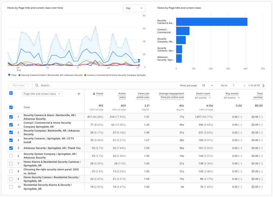The height and width of the screenshot is (197, 273).
Task: Uncheck the Total row checkbox
Action: pos(11,107)
